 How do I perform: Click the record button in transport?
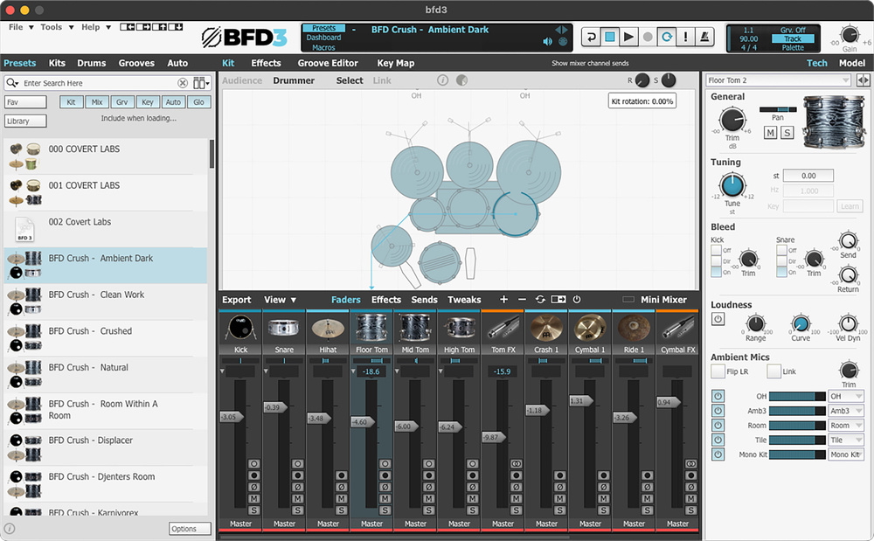pos(648,37)
